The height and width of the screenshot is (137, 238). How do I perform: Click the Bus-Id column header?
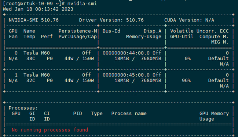pos(111,31)
